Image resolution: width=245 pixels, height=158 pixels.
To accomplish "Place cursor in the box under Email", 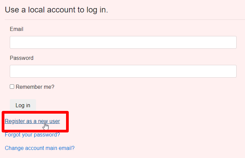I will click(123, 42).
